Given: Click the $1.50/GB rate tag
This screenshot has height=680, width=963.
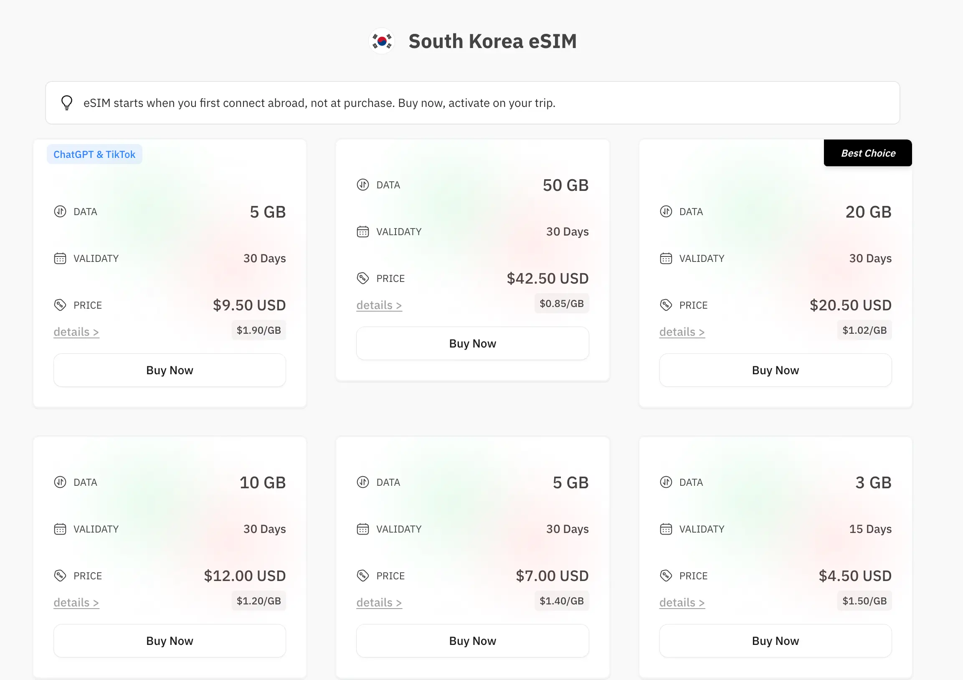Looking at the screenshot, I should point(864,601).
